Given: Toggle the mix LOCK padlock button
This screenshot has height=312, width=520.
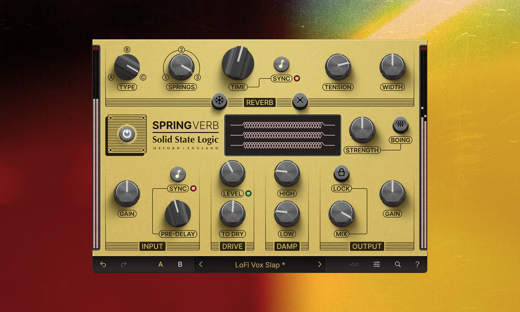Looking at the screenshot, I should pyautogui.click(x=341, y=172).
